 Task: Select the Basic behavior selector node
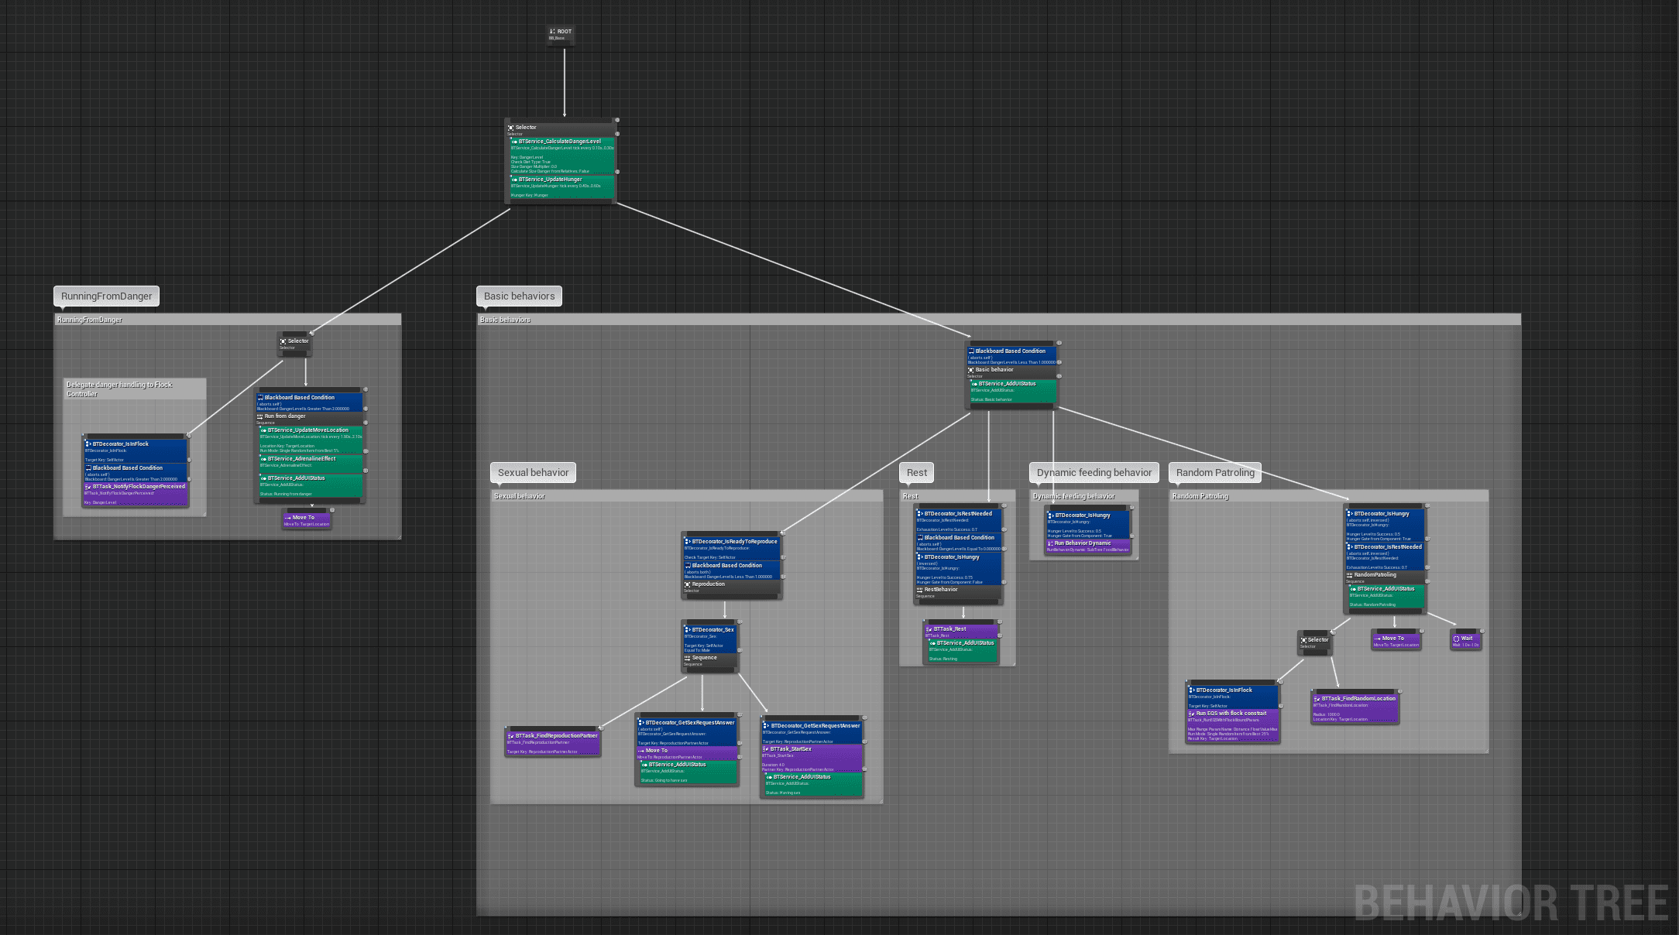point(1011,372)
